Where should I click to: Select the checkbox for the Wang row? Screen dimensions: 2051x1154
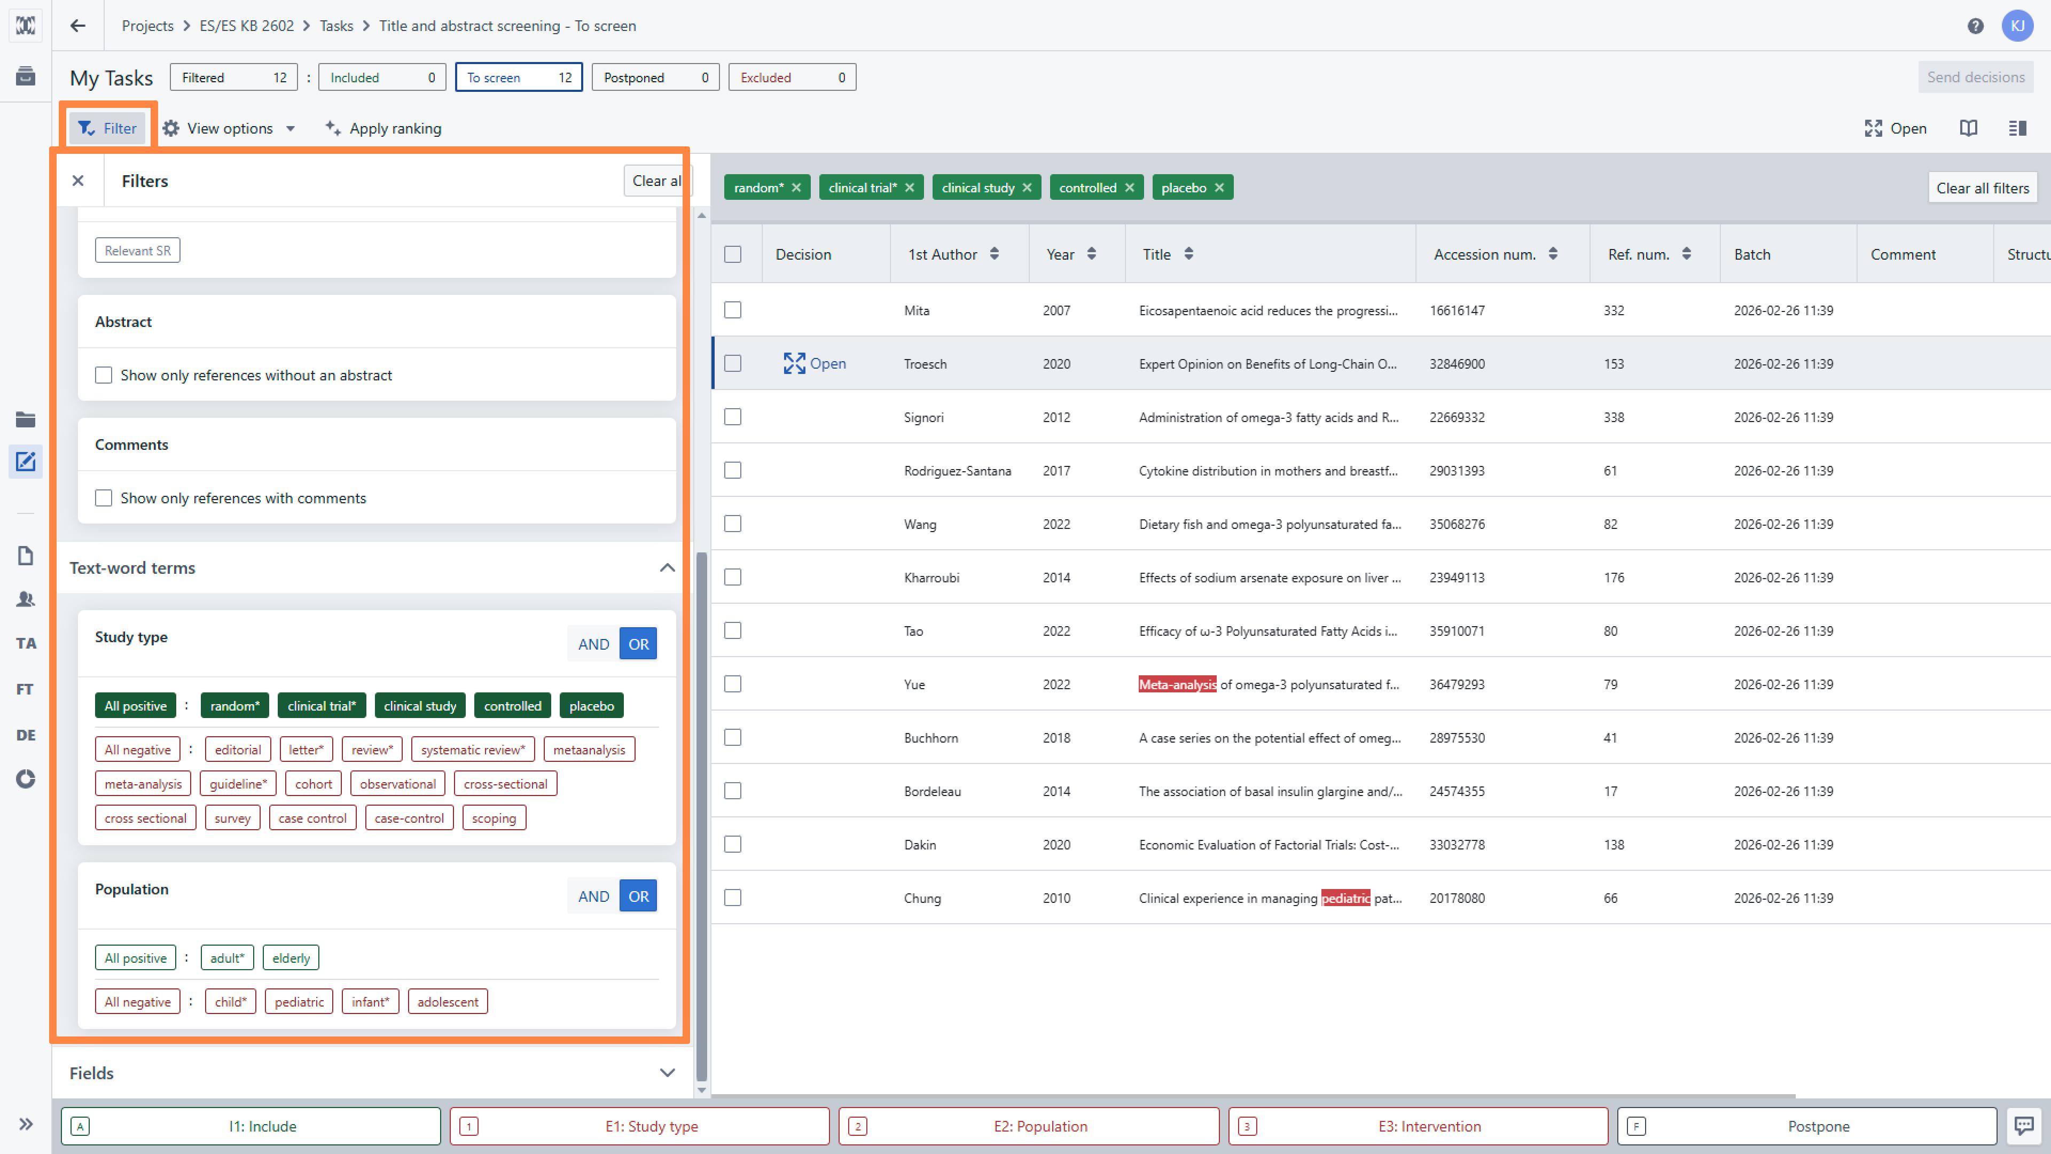(732, 523)
